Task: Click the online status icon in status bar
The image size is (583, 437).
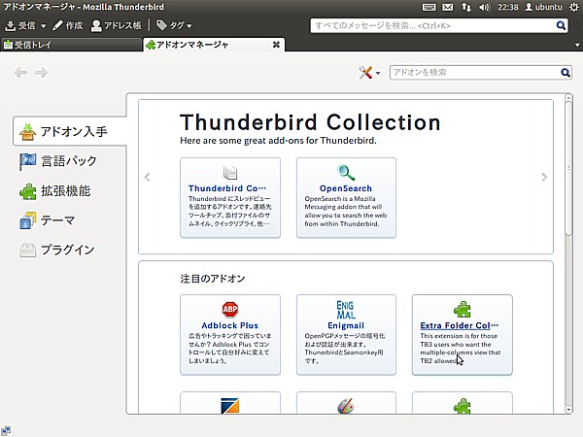Action: (6, 430)
